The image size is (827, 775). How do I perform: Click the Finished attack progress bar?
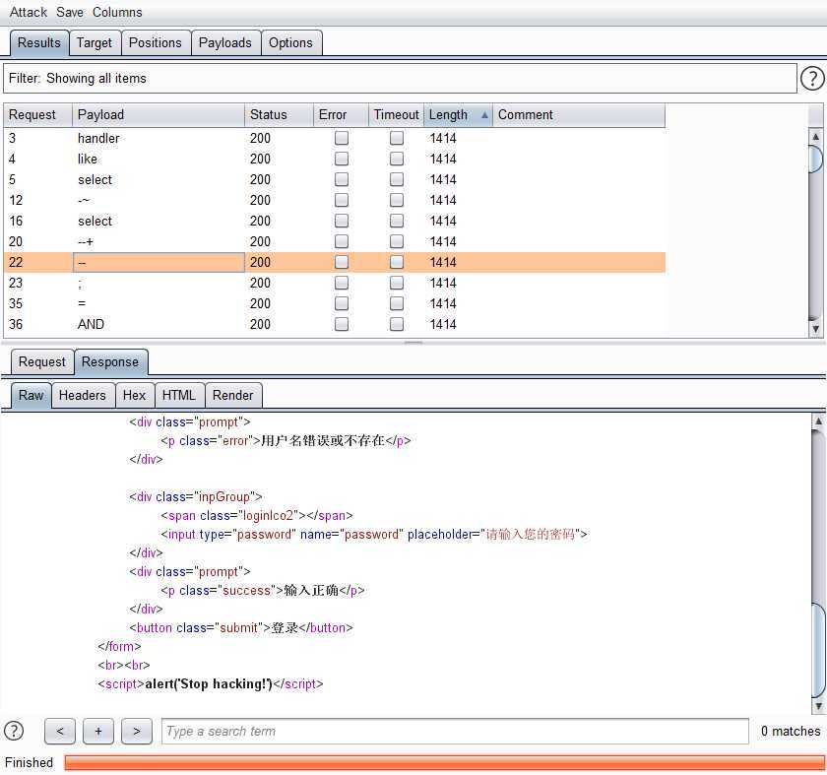[445, 763]
